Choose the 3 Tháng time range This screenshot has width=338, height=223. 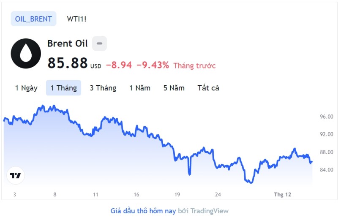pos(103,88)
